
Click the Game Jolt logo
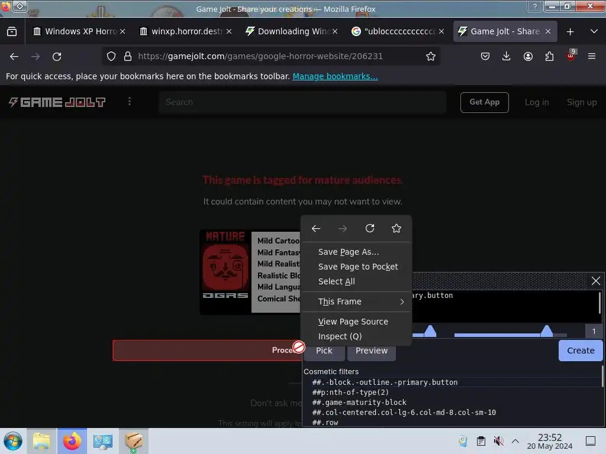(57, 102)
